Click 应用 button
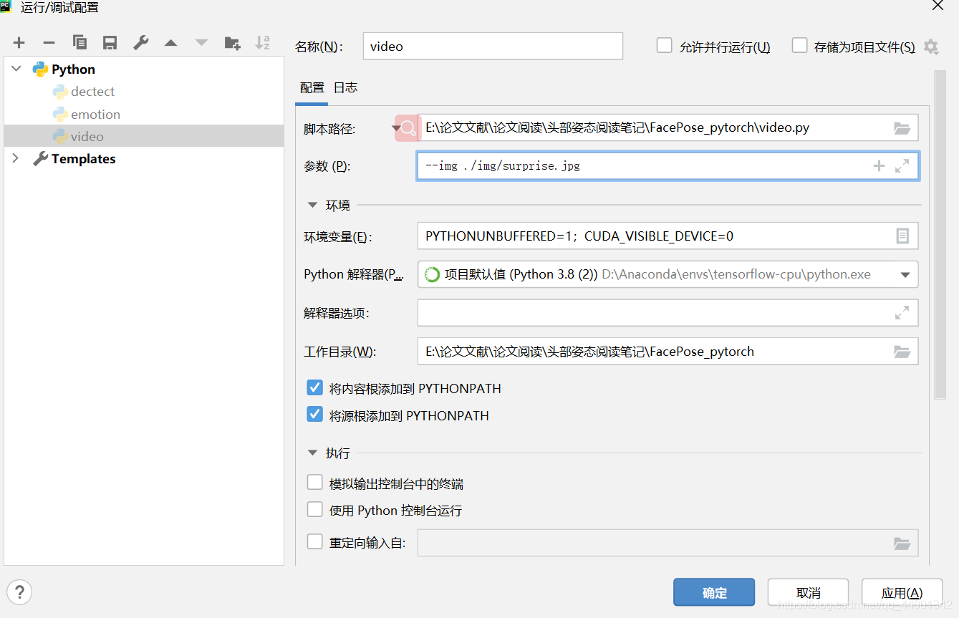The width and height of the screenshot is (959, 618). 902,592
